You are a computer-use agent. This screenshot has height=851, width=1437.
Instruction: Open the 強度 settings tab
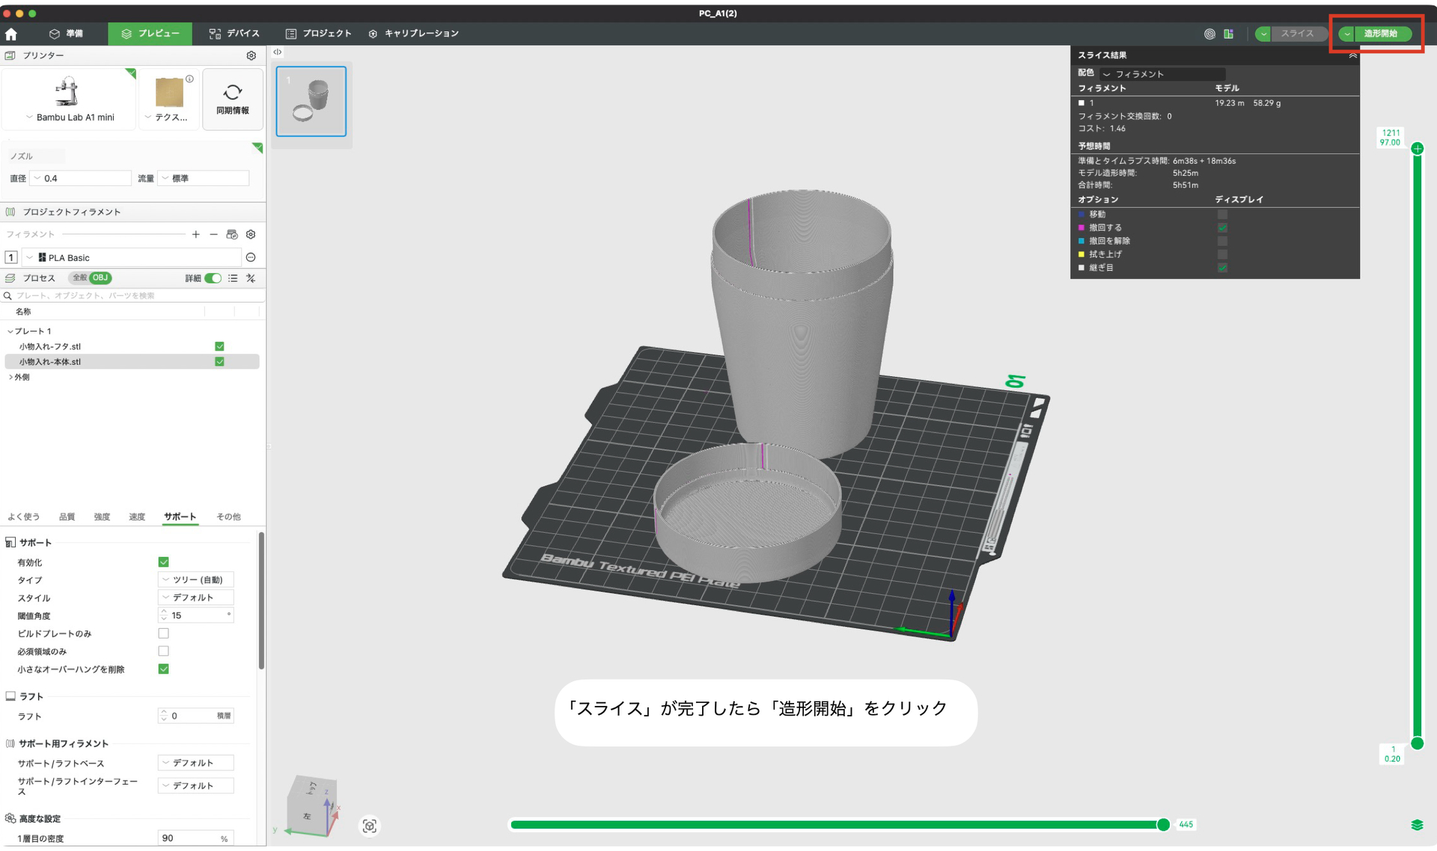[102, 517]
